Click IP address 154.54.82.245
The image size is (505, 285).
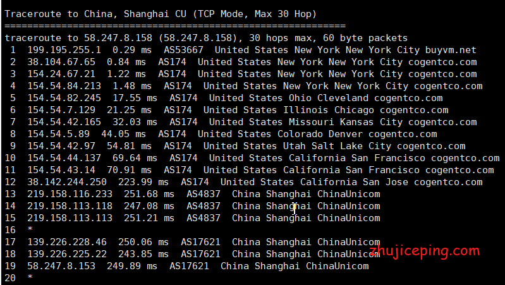64,98
